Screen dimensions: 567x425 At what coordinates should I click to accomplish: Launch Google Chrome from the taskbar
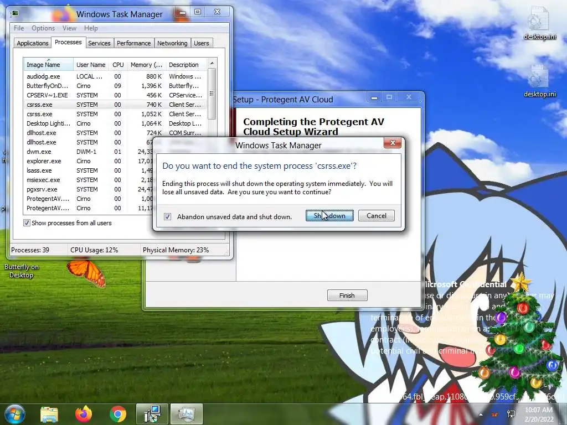coord(118,414)
